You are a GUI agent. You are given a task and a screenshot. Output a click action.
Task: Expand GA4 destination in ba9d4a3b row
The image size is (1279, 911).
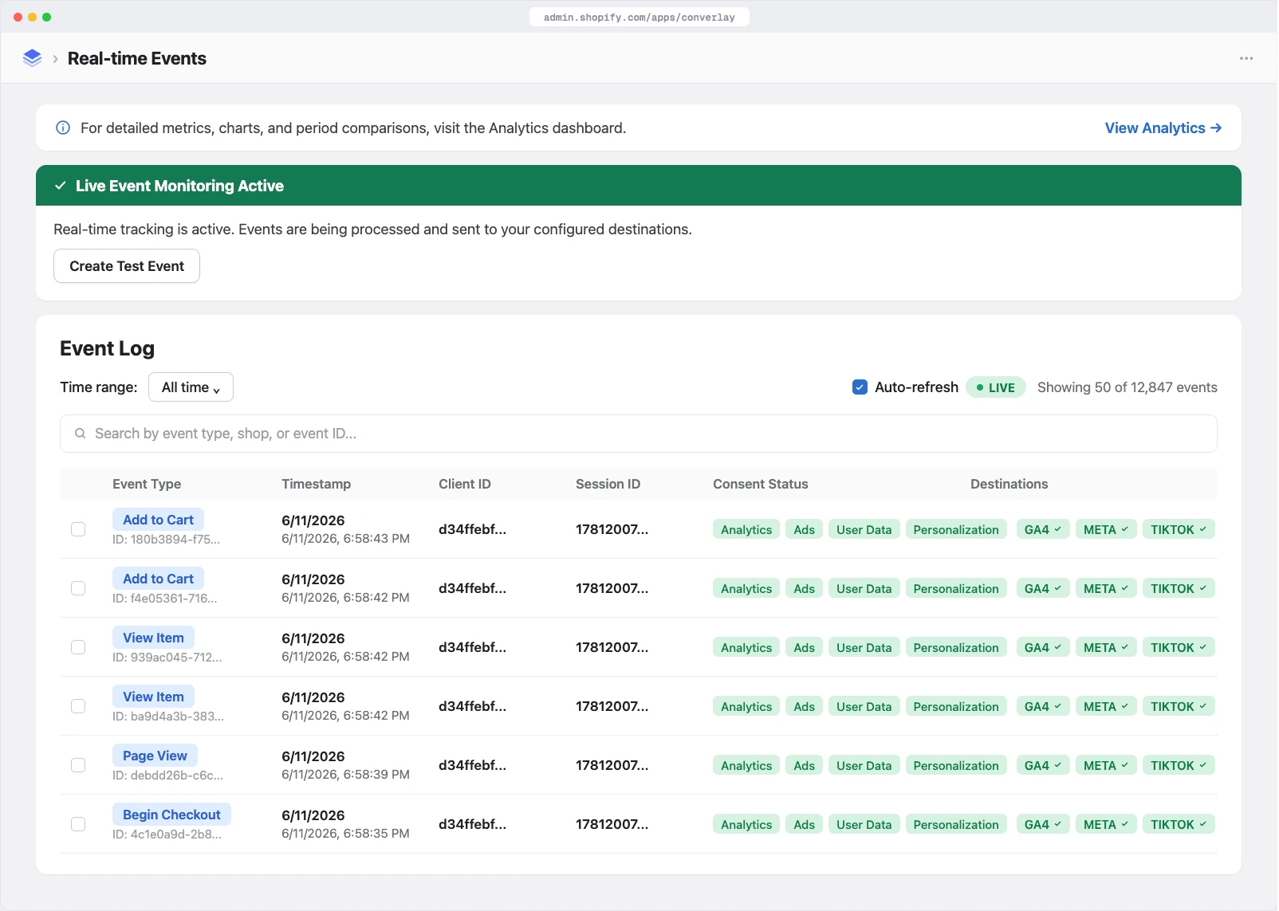(1042, 706)
